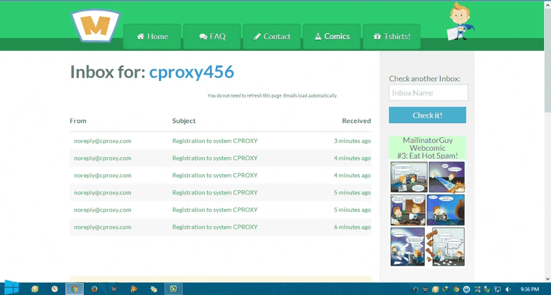Image resolution: width=551 pixels, height=295 pixels.
Task: Open the Comics nav tab
Action: point(332,36)
